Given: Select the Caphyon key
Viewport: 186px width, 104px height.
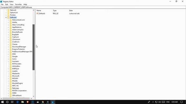Looking at the screenshot, I should pos(15,37).
